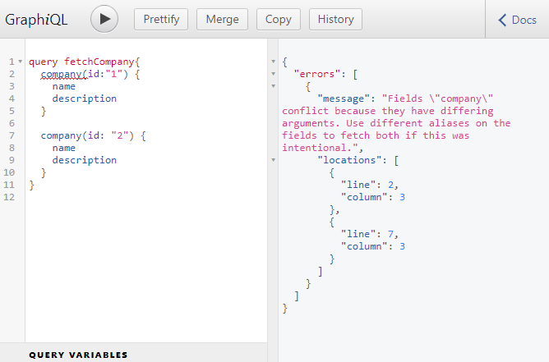Click description field under second company
Viewport: 549px width, 362px height.
pos(84,160)
